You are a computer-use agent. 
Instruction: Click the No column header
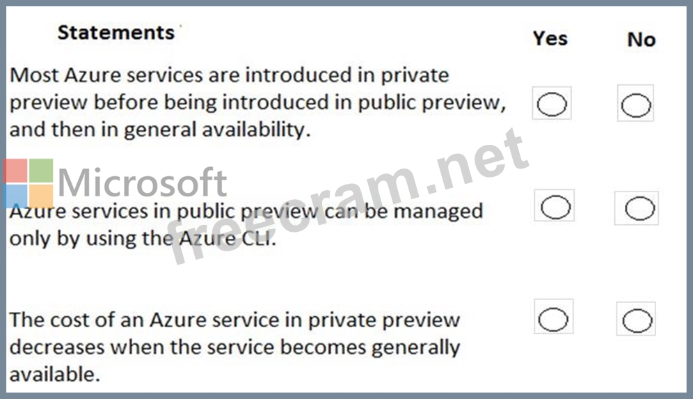click(641, 40)
